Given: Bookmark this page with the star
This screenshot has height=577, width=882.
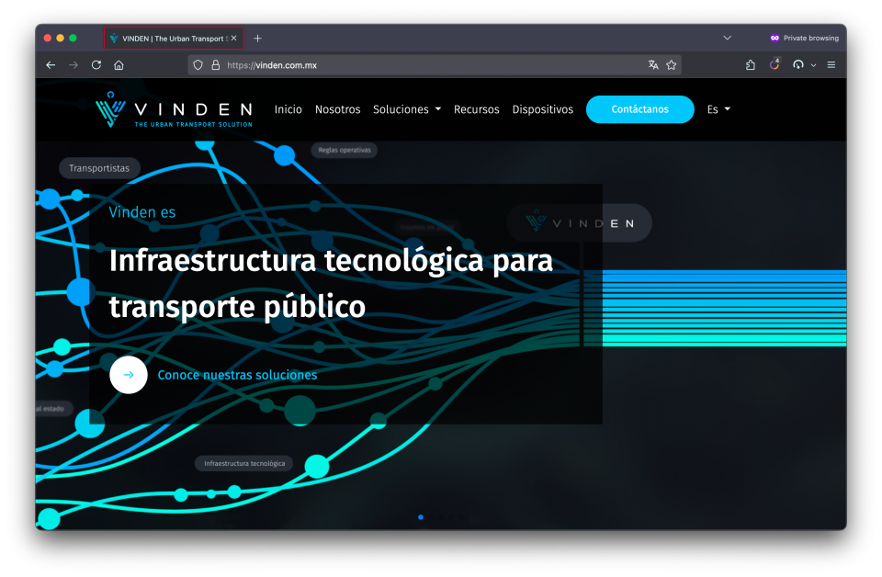Looking at the screenshot, I should pyautogui.click(x=672, y=65).
